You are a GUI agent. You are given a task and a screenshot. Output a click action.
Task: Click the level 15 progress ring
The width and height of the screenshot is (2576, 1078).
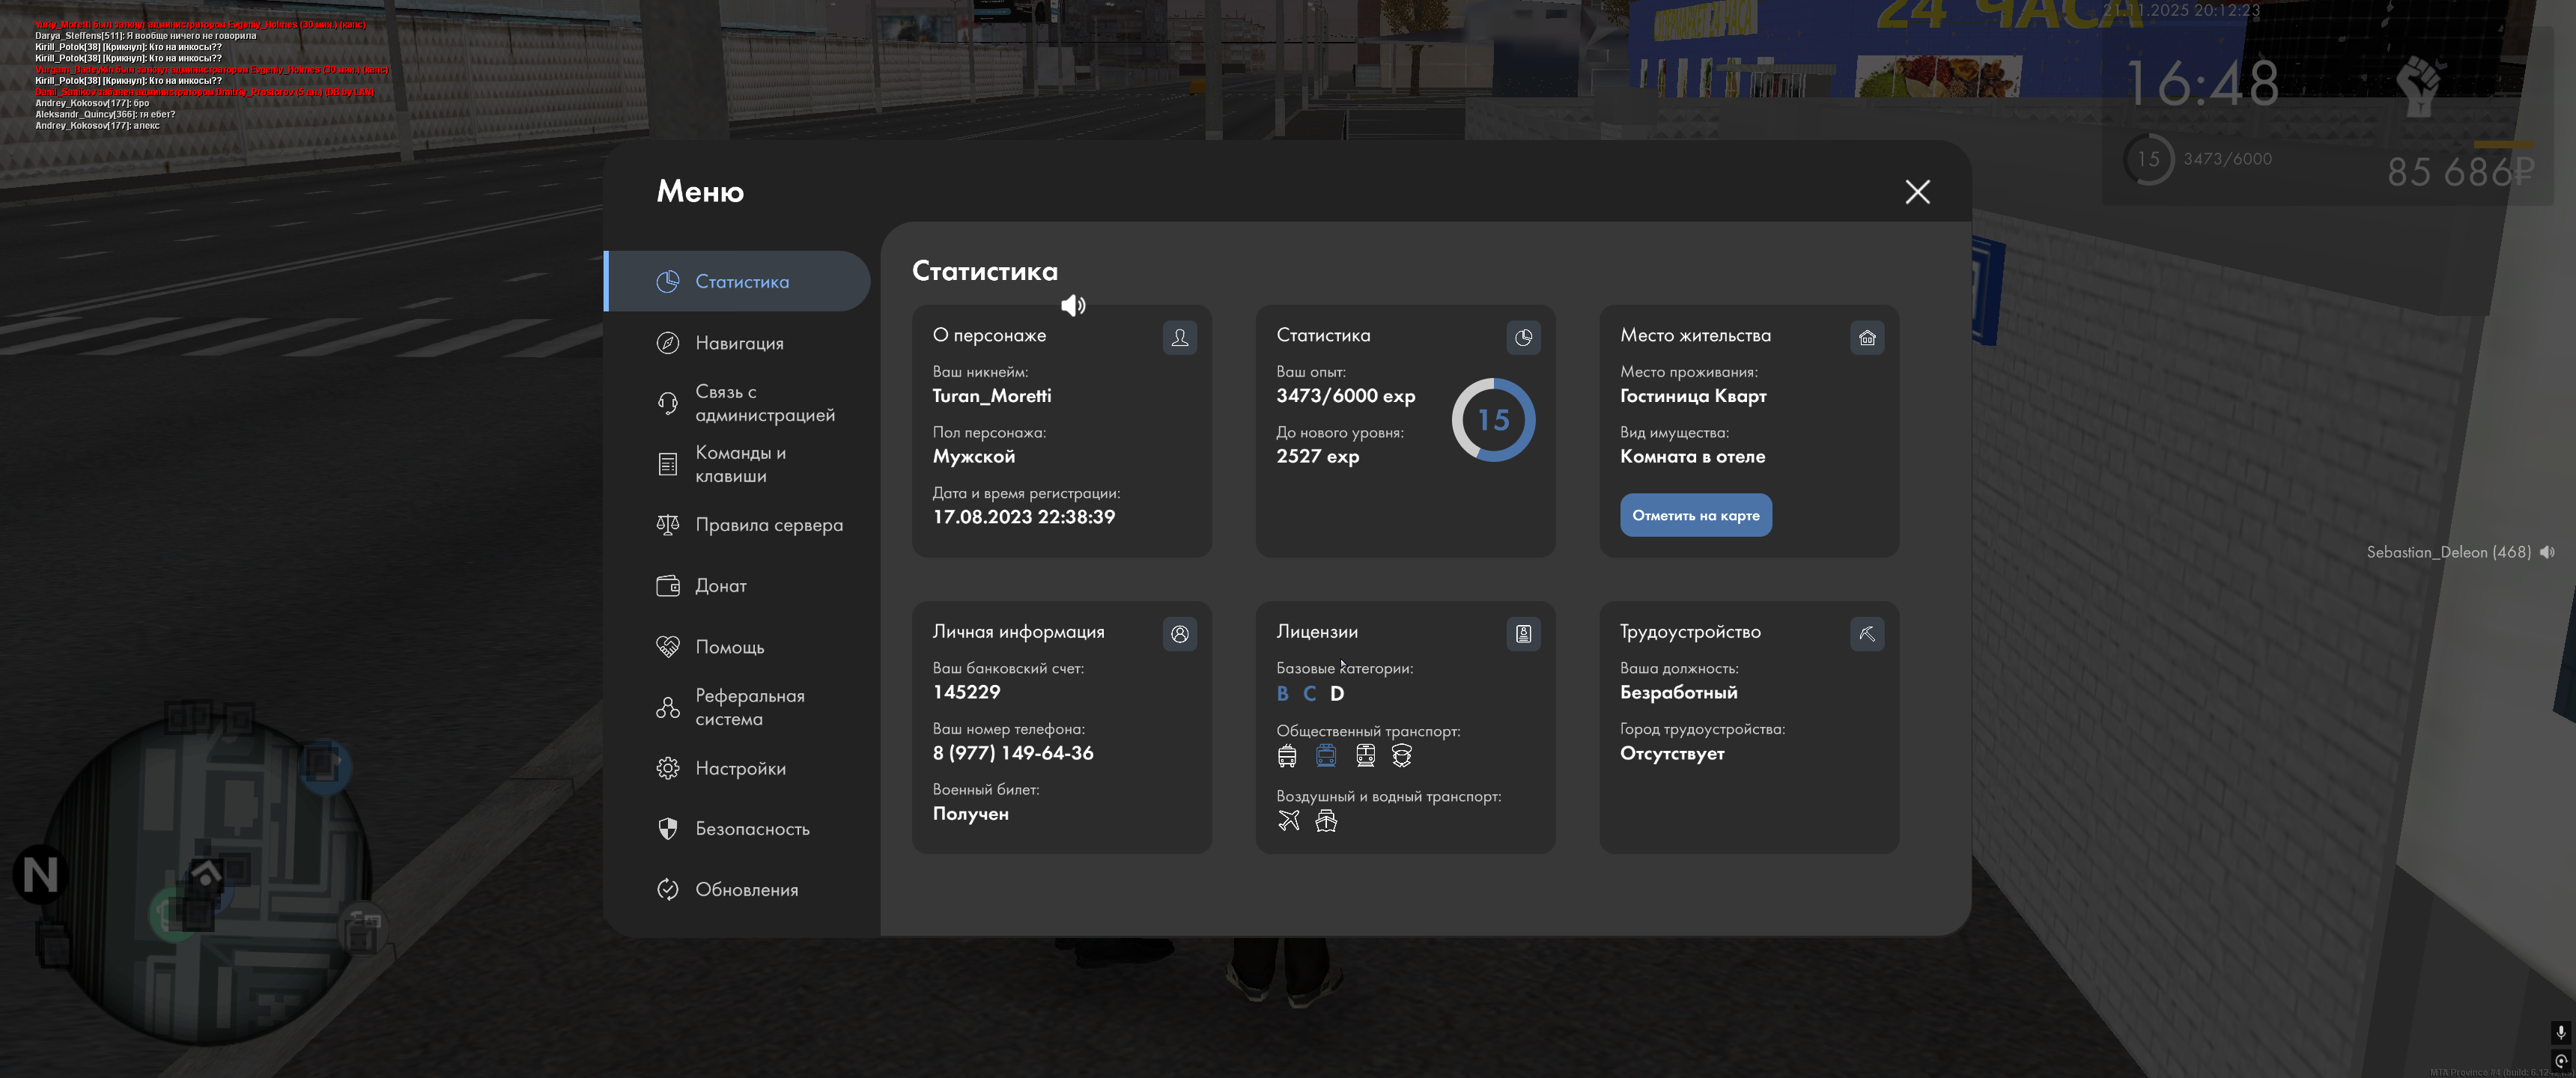[1493, 420]
